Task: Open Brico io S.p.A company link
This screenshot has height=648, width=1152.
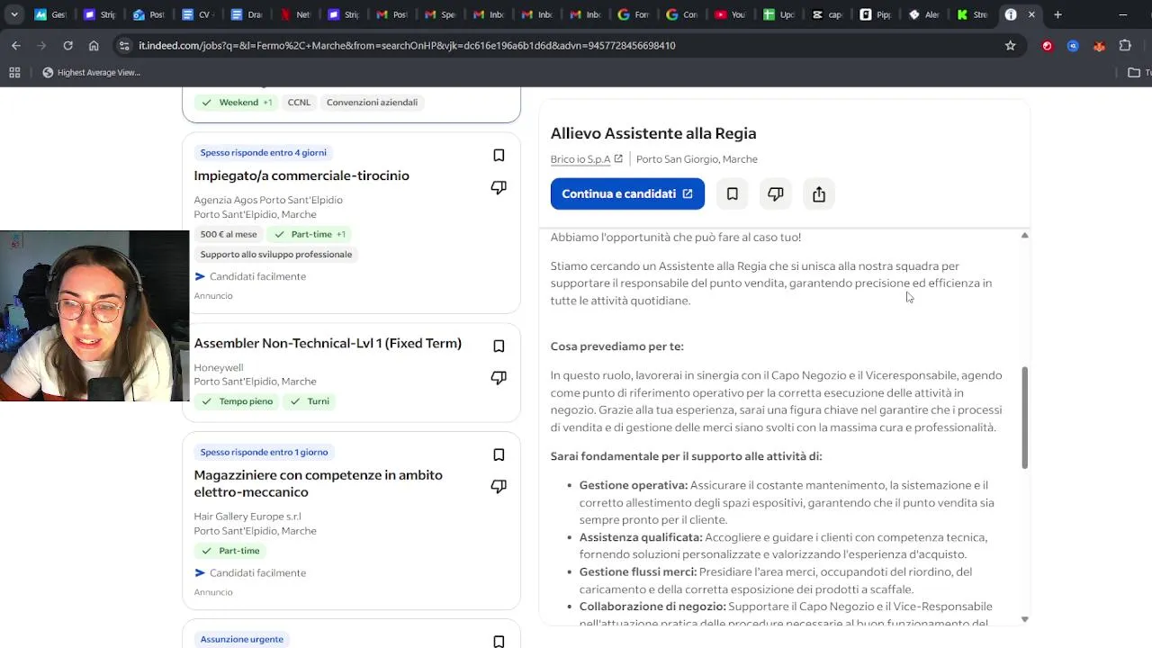Action: (586, 159)
